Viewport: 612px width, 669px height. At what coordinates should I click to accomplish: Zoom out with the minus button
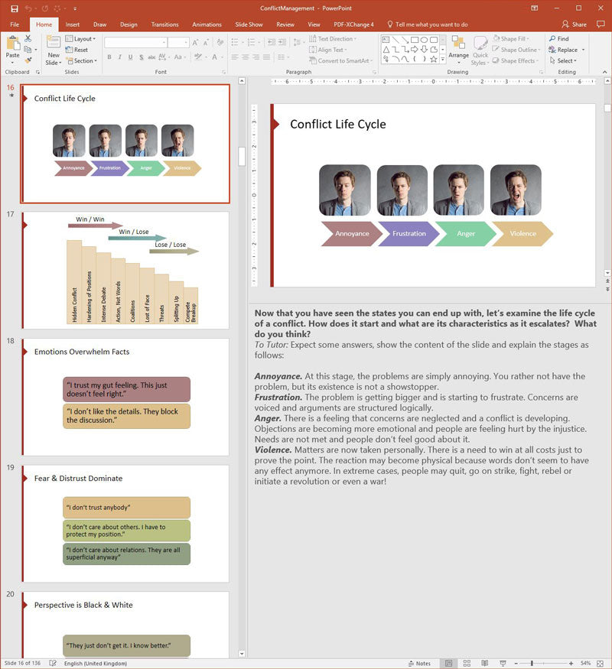pos(516,663)
